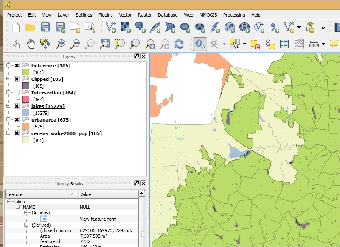340x247 pixels.
Task: Open the Processing menu
Action: 234,15
